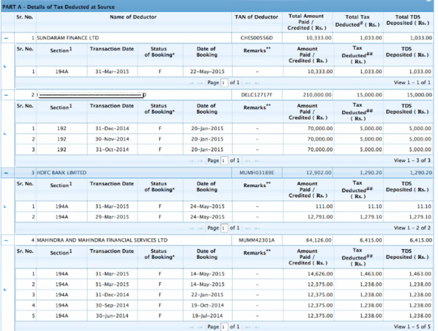Click the Transaction Date column header
438x331 pixels.
112,48
